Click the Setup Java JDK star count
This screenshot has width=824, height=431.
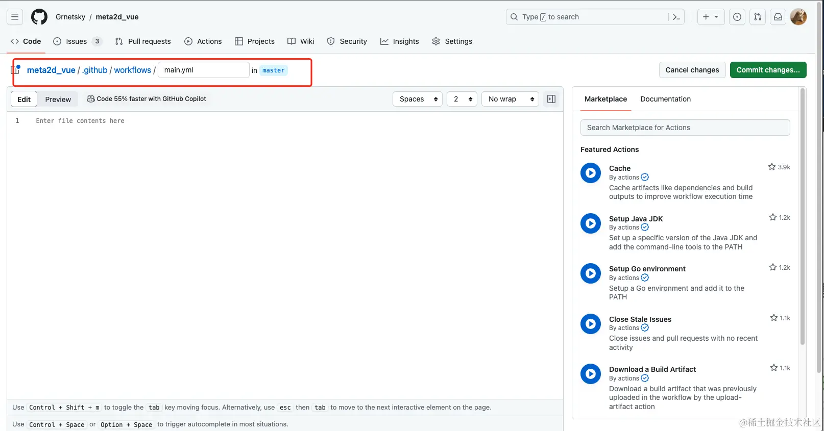(780, 217)
